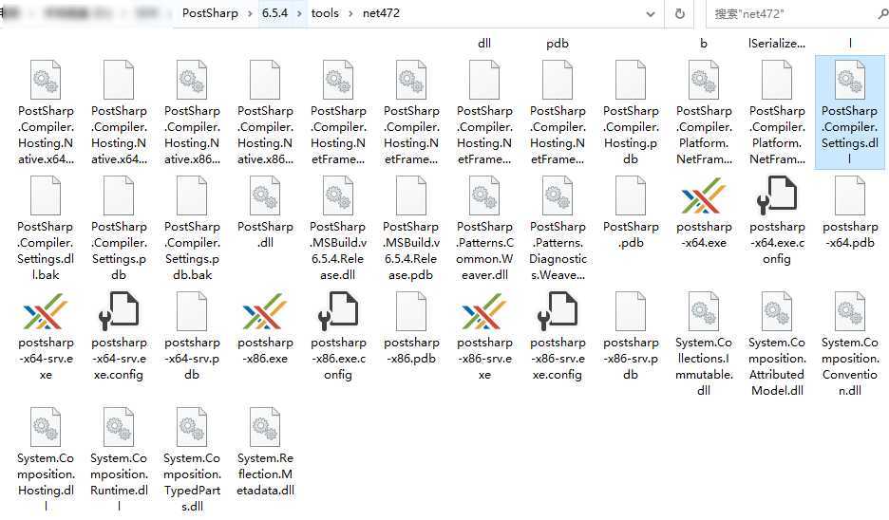Select PostSharp.Compiler.Settings.pdb file

coord(119,229)
